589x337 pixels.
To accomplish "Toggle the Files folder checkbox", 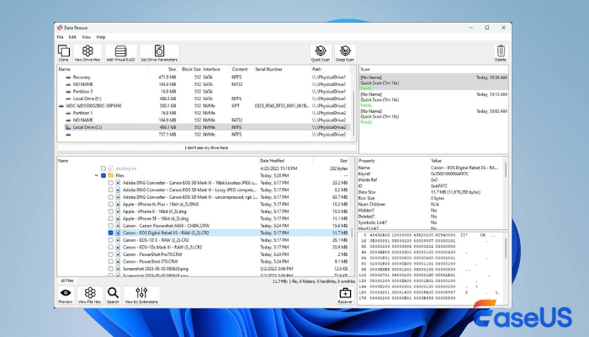I will (x=103, y=175).
